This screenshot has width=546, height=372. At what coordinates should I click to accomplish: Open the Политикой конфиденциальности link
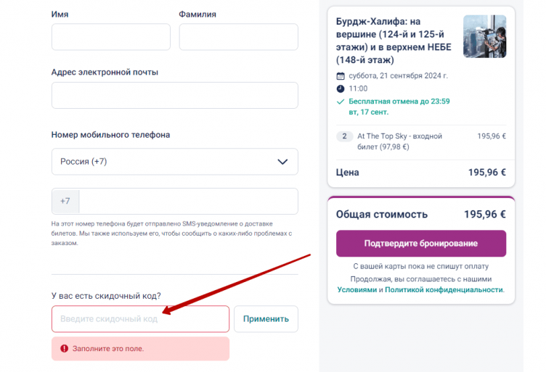tap(444, 289)
